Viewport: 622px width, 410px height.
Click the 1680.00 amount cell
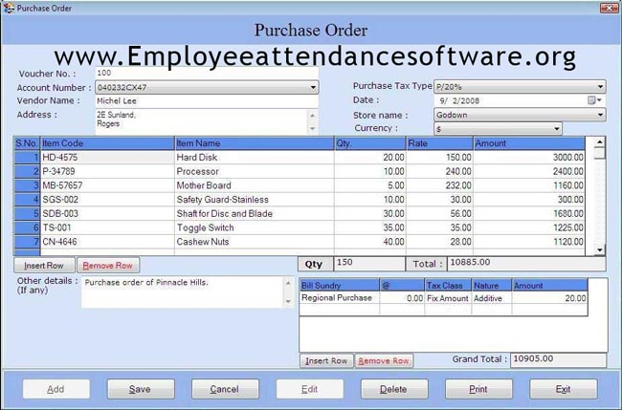tap(529, 213)
